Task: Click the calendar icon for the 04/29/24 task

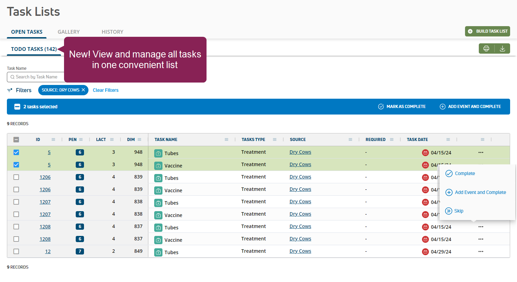Action: (x=425, y=252)
